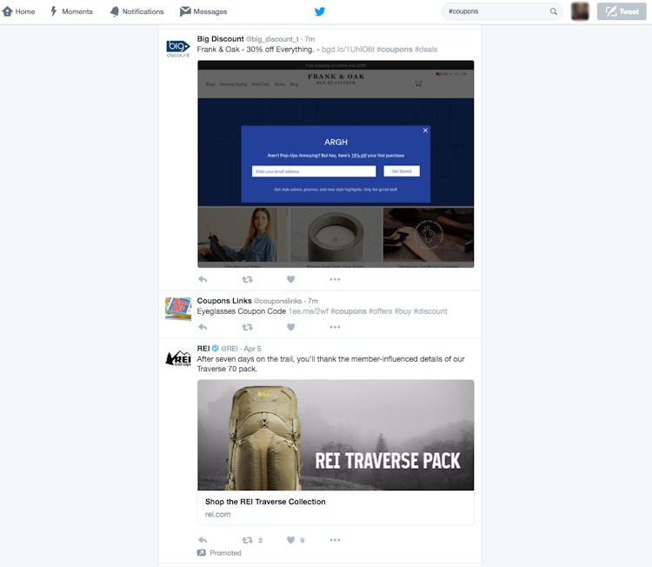Open the REI account name
The image size is (652, 567).
203,349
